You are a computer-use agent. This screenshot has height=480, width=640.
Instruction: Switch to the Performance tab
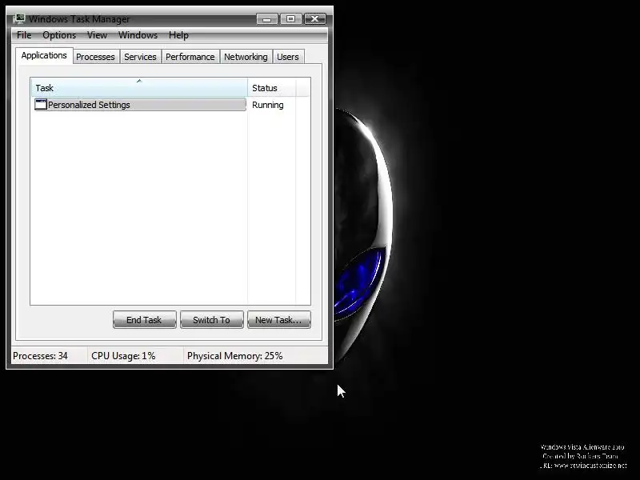[x=190, y=57]
